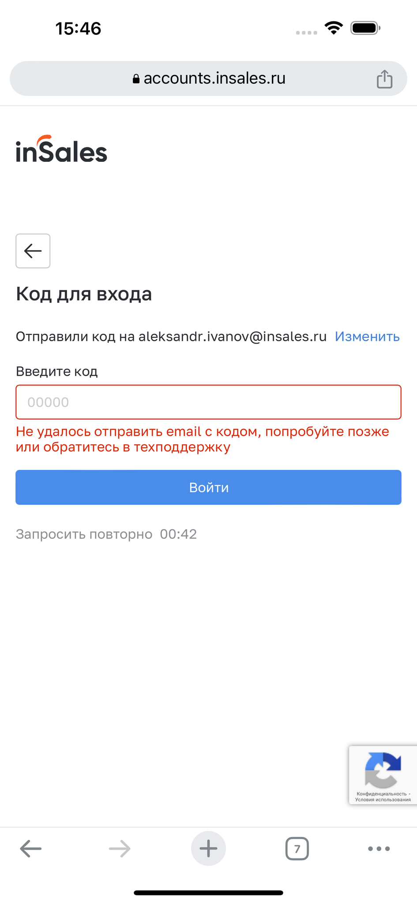Open a new tab with plus button
Screen dimensions: 417x903
208,848
